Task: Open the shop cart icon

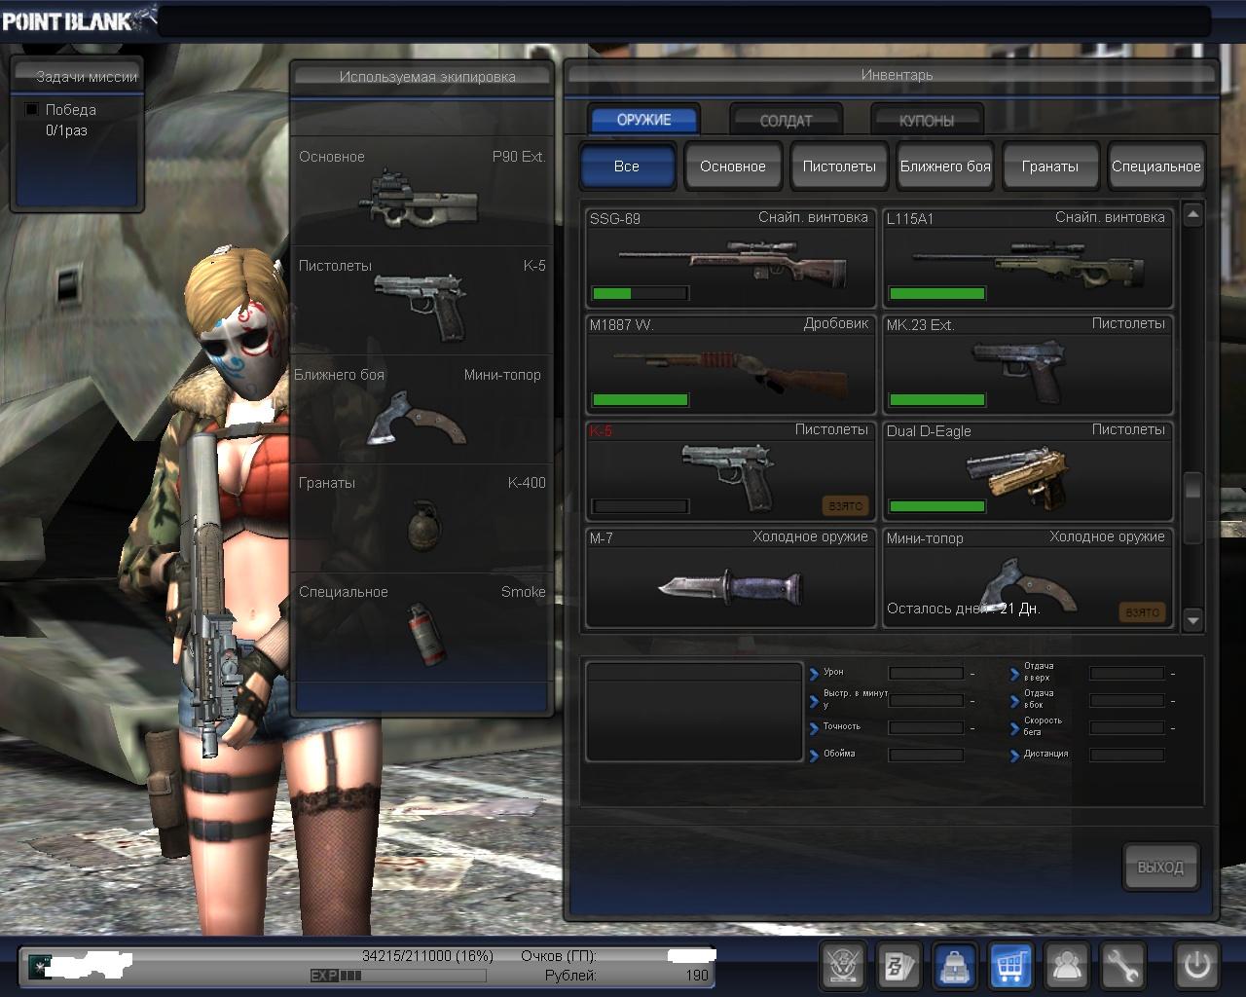Action: (1010, 966)
